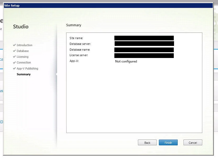Screen dimensions: 218x159
Task: Click the 'License server:' label
Action: [79, 55]
